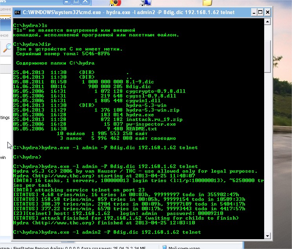This screenshot has height=249, width=292.
Task: Click the magnifier search icon in left window
Action: [7, 48]
